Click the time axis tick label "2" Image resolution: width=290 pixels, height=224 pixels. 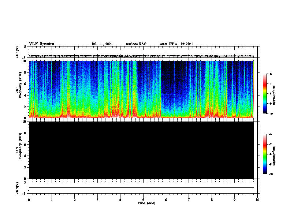(x=75, y=200)
